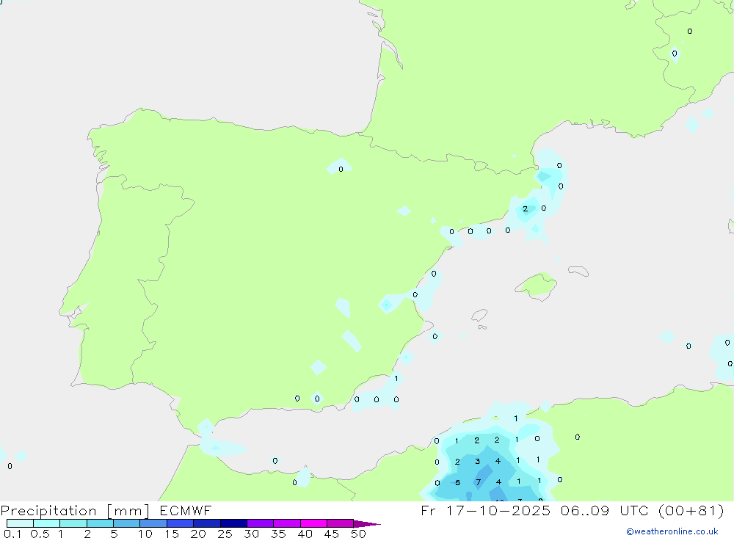Click the '(00+81)' forecast offset text
The height and width of the screenshot is (538, 734).
[691, 510]
